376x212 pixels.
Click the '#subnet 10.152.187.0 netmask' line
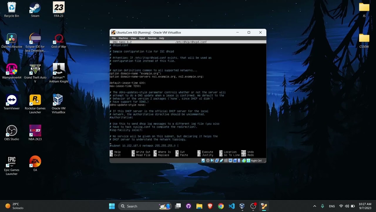coord(144,146)
